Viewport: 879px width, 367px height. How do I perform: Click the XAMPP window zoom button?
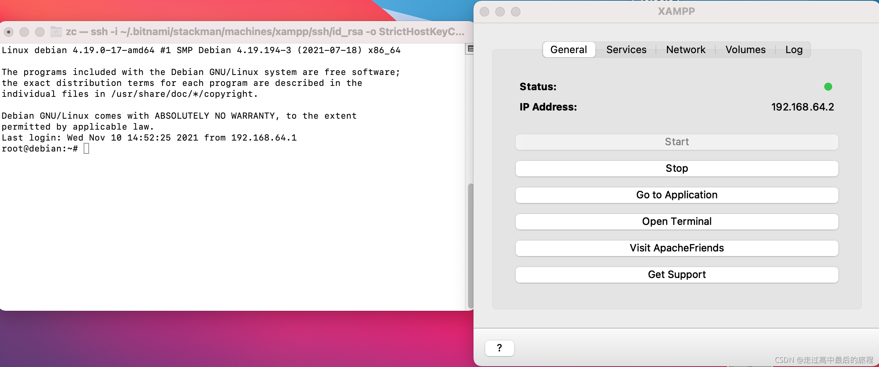(516, 12)
